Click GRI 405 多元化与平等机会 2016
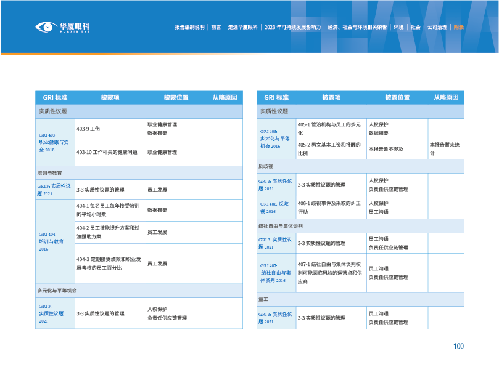This screenshot has height=367, width=499. 276,139
